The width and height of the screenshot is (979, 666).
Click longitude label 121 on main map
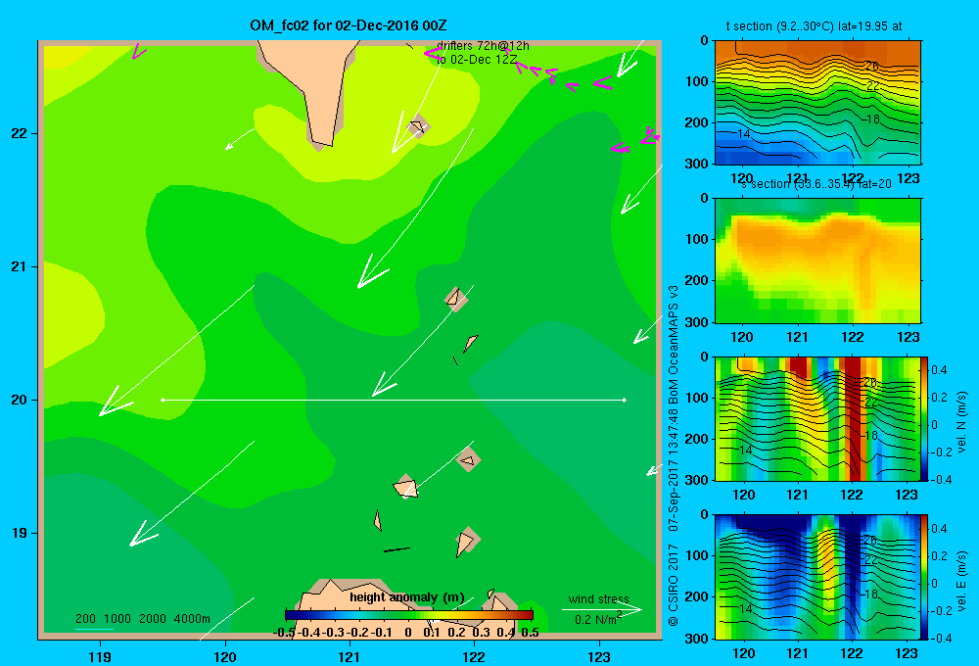click(350, 656)
